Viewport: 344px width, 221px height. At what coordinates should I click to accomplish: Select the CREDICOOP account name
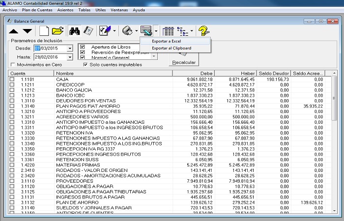point(70,84)
